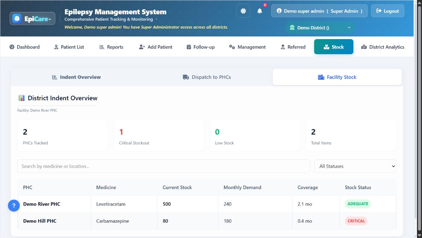Click the PHCs Tracked summary card

coord(63,136)
